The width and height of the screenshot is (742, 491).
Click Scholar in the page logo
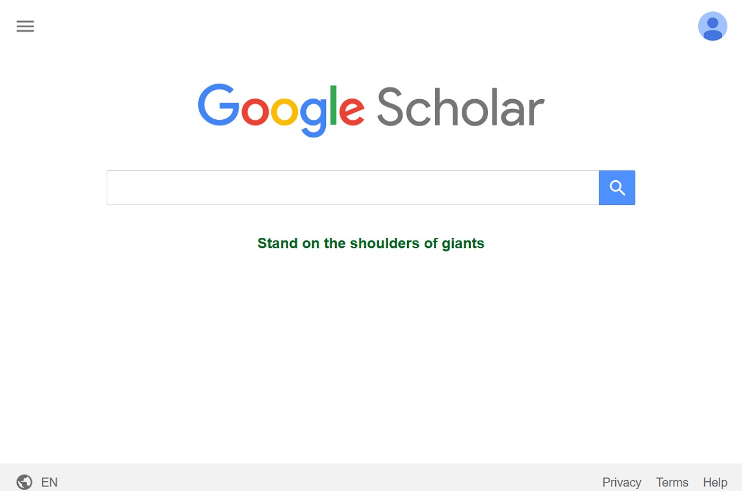coord(460,109)
